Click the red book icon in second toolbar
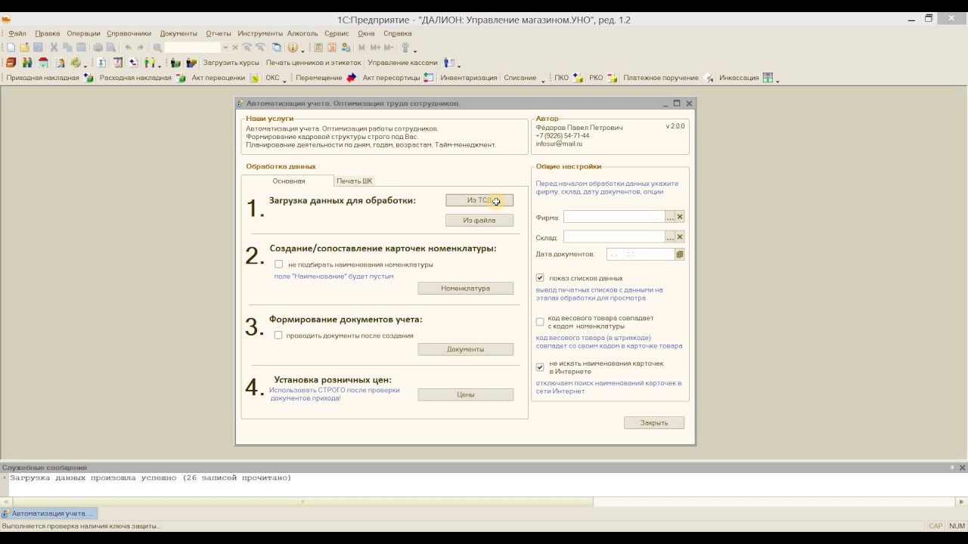Screen dimensions: 968x544 pyautogui.click(x=11, y=63)
